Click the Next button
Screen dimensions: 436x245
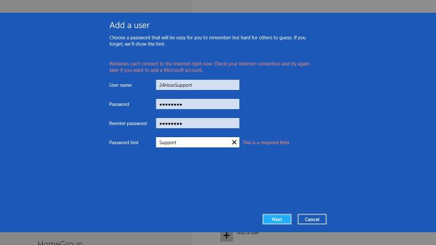(277, 219)
